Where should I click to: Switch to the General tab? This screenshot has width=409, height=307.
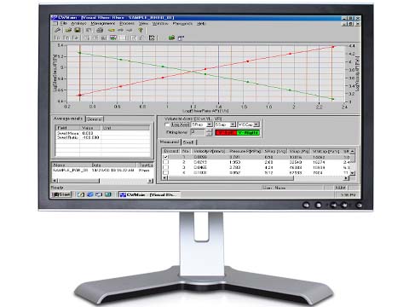point(95,119)
